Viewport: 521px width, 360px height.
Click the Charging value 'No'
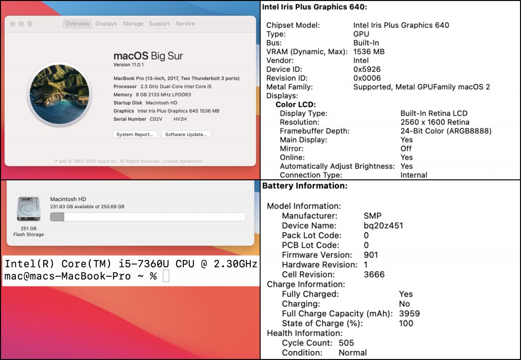[404, 304]
